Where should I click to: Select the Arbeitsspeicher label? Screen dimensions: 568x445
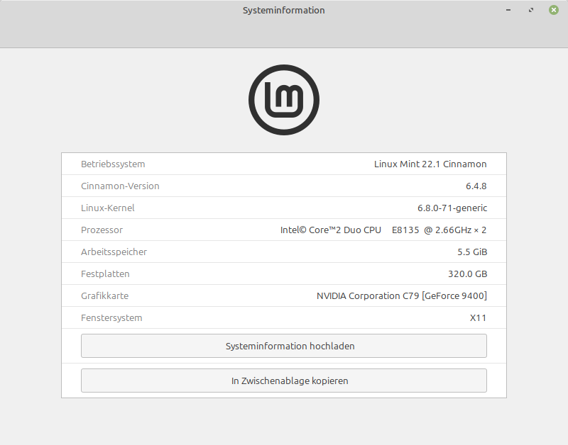(114, 252)
